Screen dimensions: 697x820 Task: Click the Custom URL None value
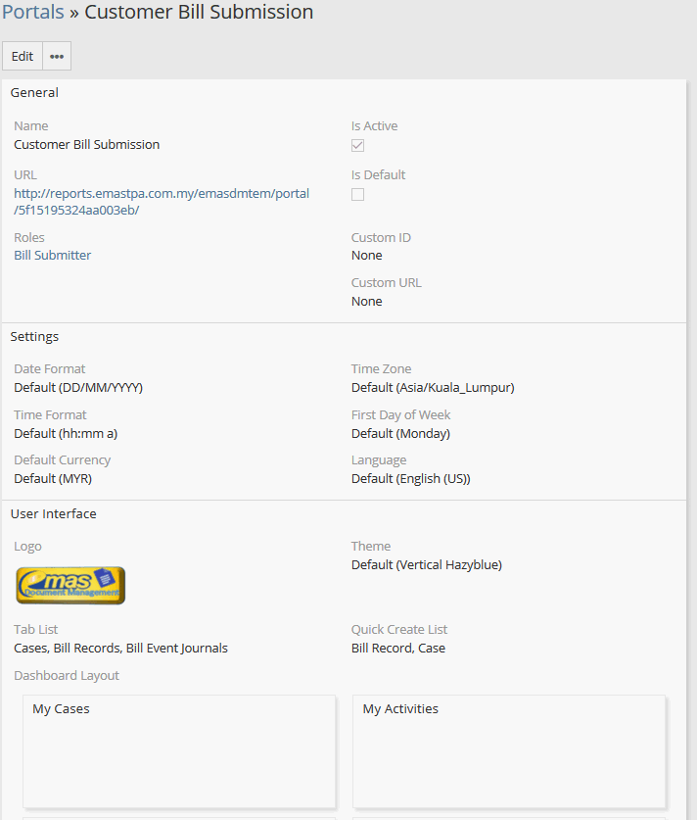click(x=367, y=301)
